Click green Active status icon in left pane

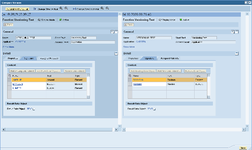coord(61,20)
